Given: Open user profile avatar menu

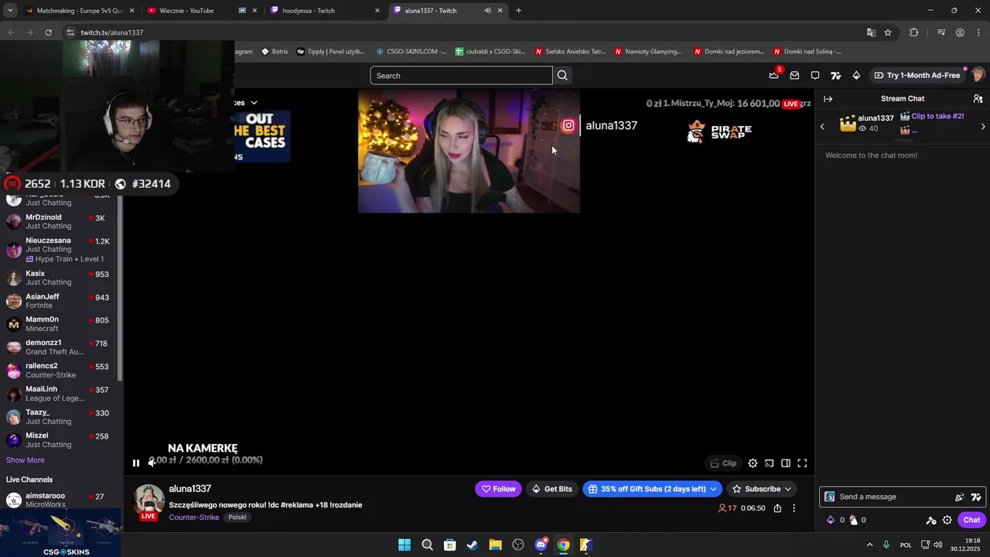Looking at the screenshot, I should point(978,75).
